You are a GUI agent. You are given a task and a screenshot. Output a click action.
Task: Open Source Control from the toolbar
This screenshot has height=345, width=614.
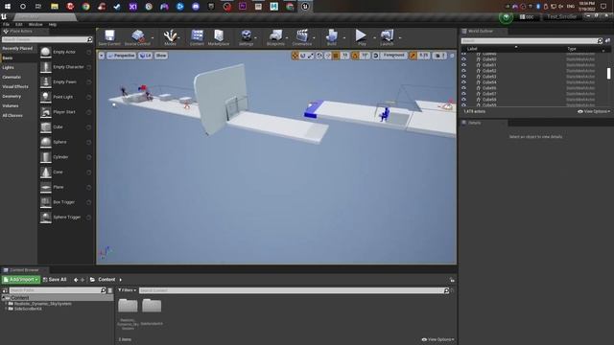coord(137,37)
